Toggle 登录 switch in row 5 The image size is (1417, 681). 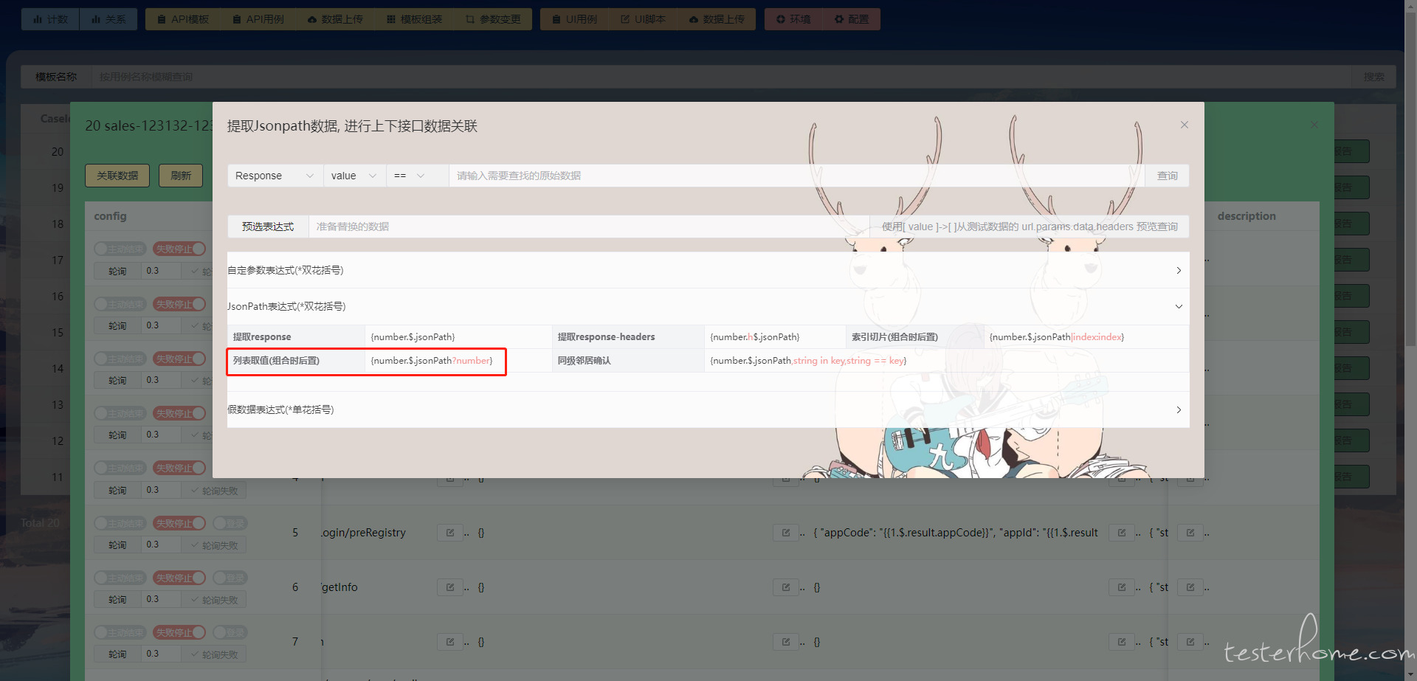pos(230,523)
